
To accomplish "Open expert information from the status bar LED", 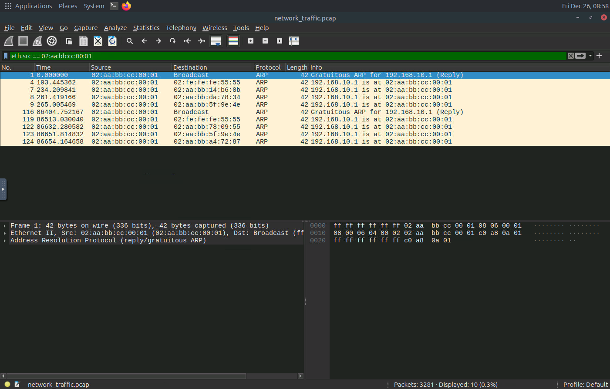I will click(x=7, y=384).
